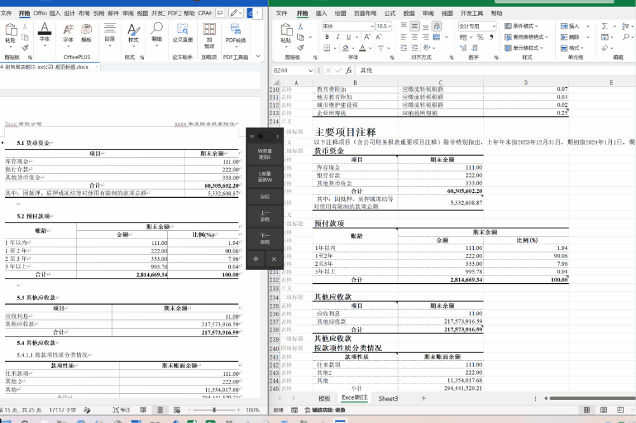Click Decrease Font Size in Excel

[x=378, y=37]
